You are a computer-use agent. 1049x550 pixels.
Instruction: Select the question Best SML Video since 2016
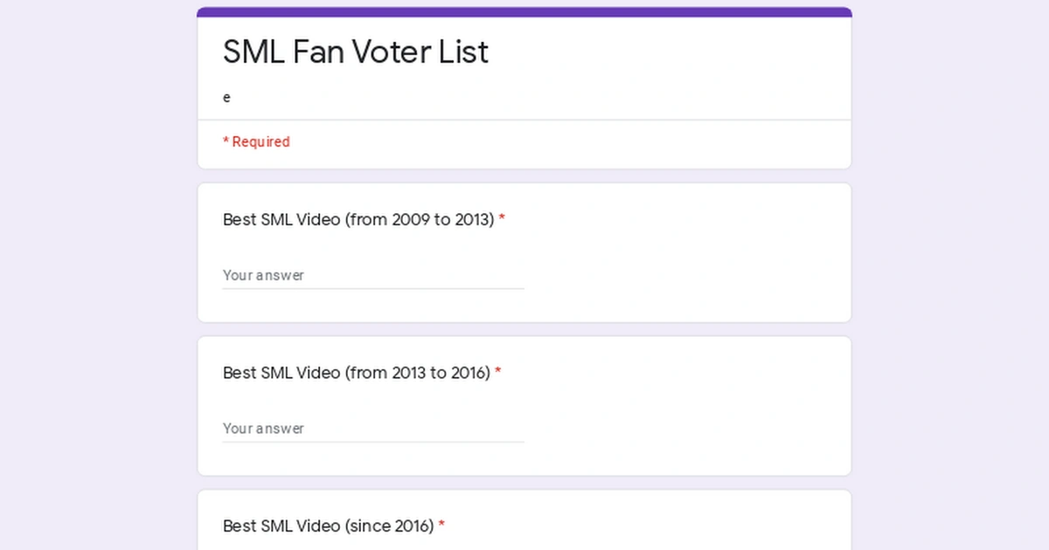coord(327,526)
